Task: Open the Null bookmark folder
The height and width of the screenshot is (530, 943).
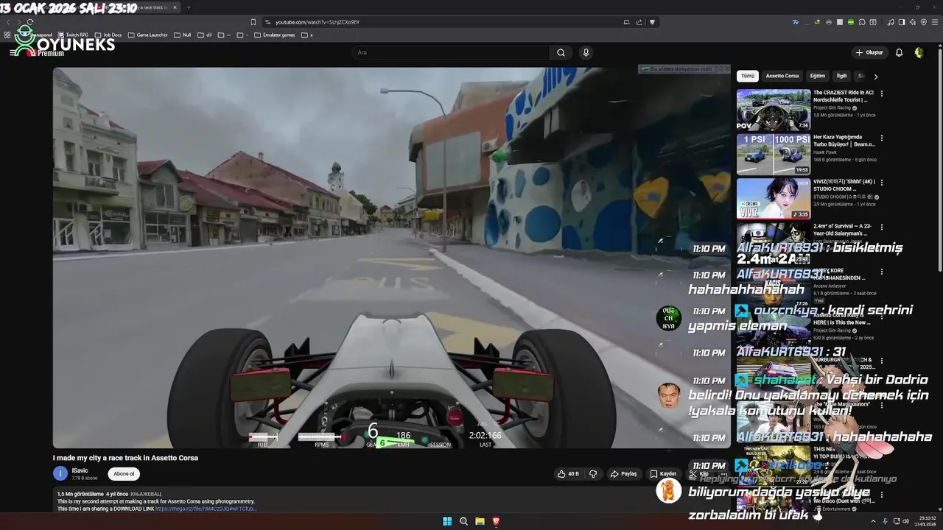Action: click(182, 35)
